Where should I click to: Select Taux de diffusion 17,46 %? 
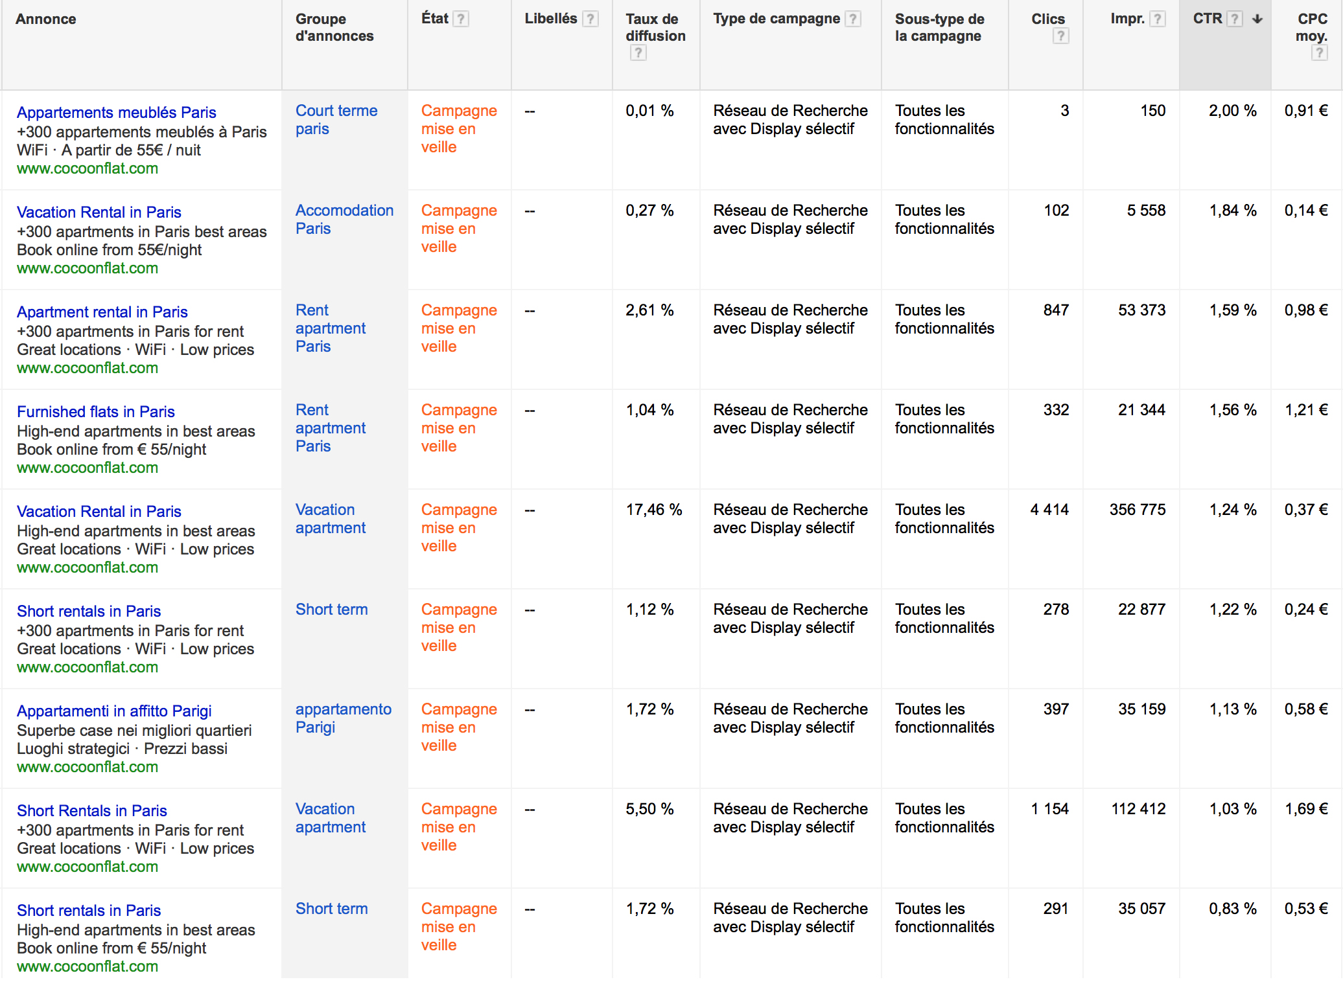pyautogui.click(x=654, y=510)
